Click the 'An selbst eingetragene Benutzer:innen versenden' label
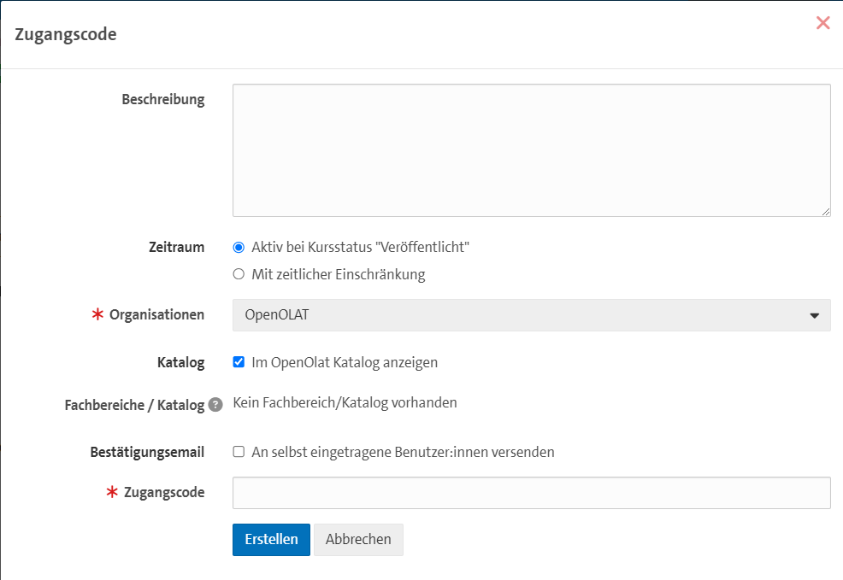This screenshot has height=580, width=843. [x=403, y=452]
